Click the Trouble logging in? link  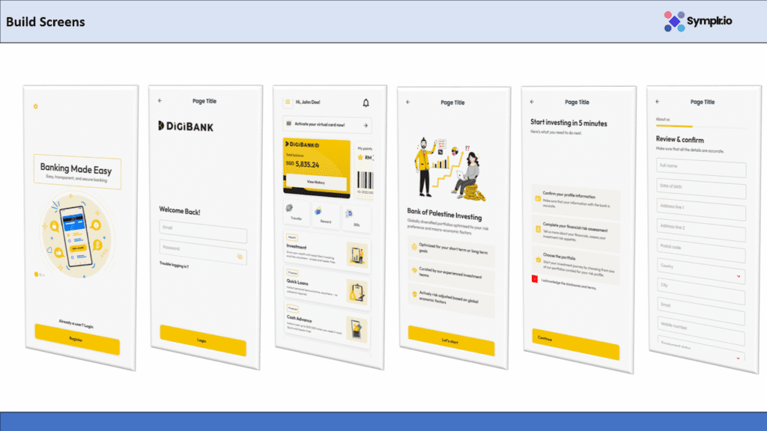tap(174, 266)
